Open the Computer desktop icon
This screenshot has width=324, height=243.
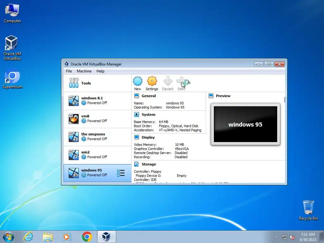pos(12,13)
